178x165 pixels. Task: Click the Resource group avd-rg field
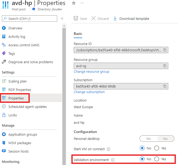(121, 66)
